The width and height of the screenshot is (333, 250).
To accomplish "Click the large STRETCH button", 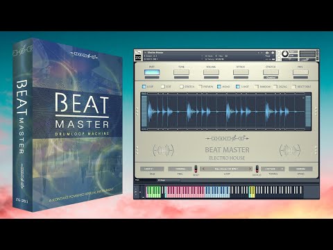I will pyautogui.click(x=271, y=72).
